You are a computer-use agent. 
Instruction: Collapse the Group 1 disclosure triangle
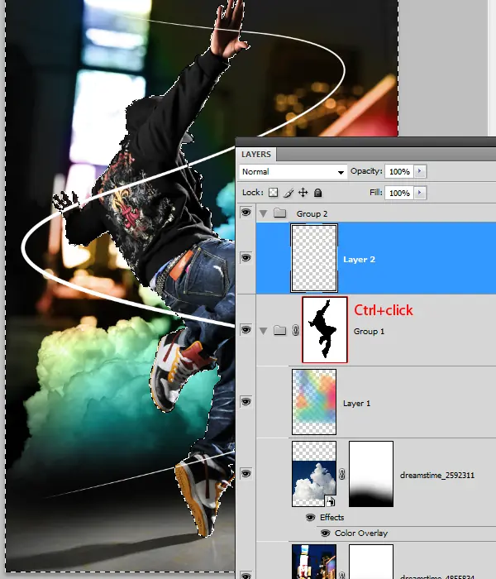coord(263,331)
